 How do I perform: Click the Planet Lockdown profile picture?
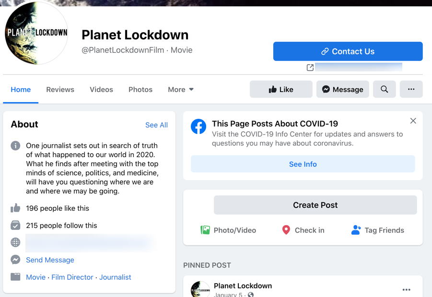(x=36, y=33)
